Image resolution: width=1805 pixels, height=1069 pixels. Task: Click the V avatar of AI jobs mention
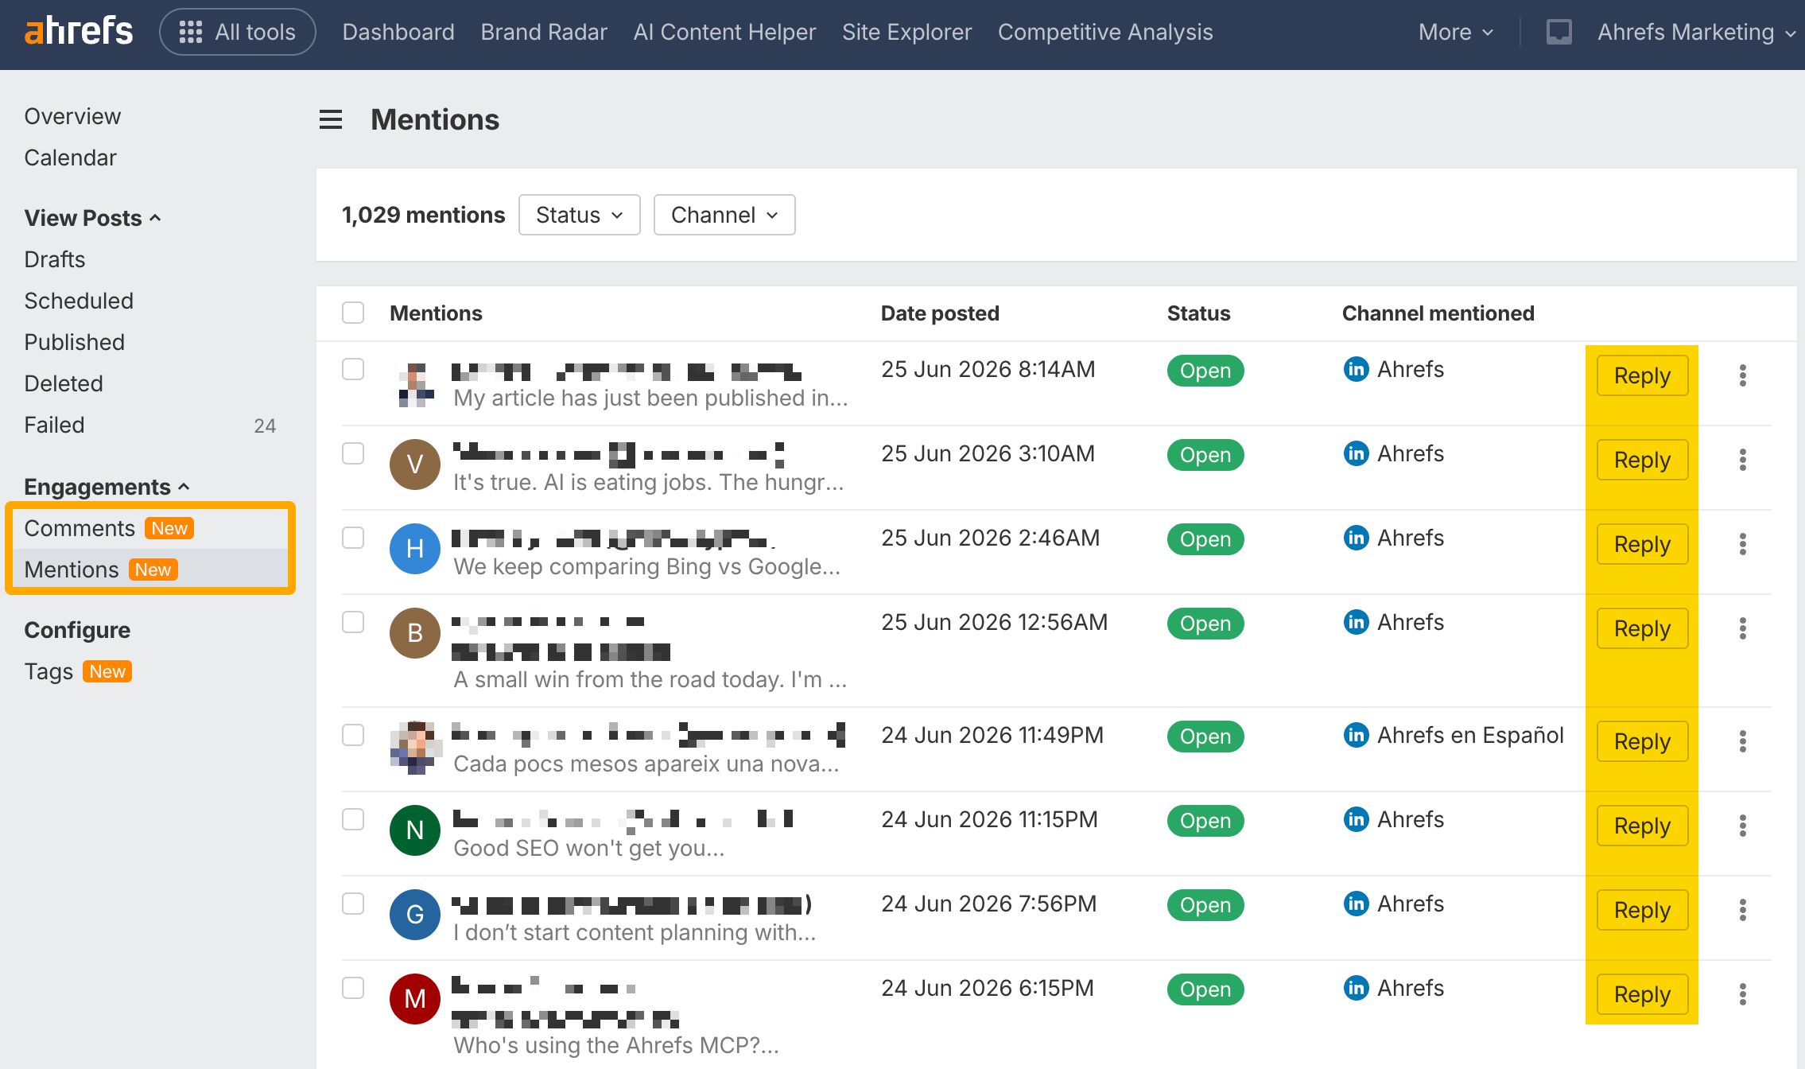414,465
